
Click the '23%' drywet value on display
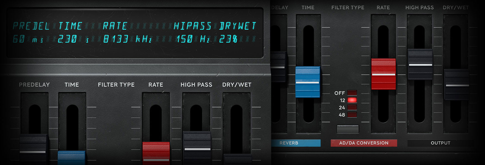click(228, 39)
